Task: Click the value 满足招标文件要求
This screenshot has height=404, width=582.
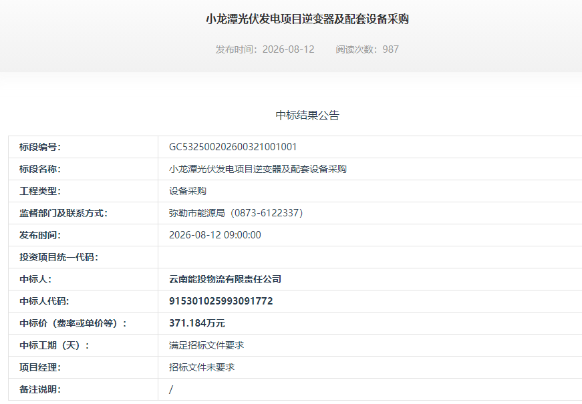Action: (x=206, y=345)
